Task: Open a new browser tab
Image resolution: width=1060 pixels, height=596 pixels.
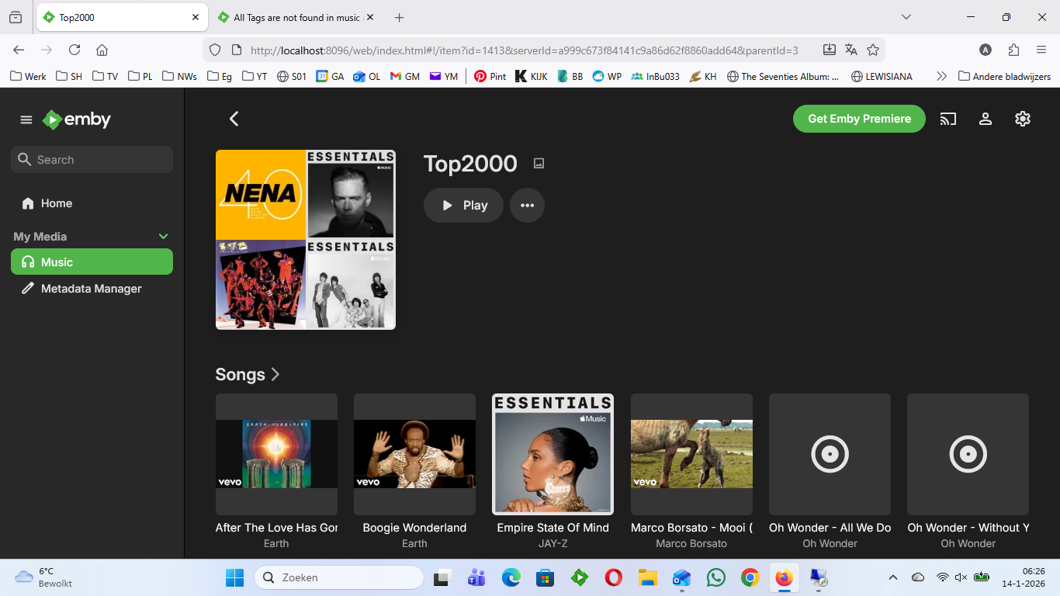Action: click(399, 17)
